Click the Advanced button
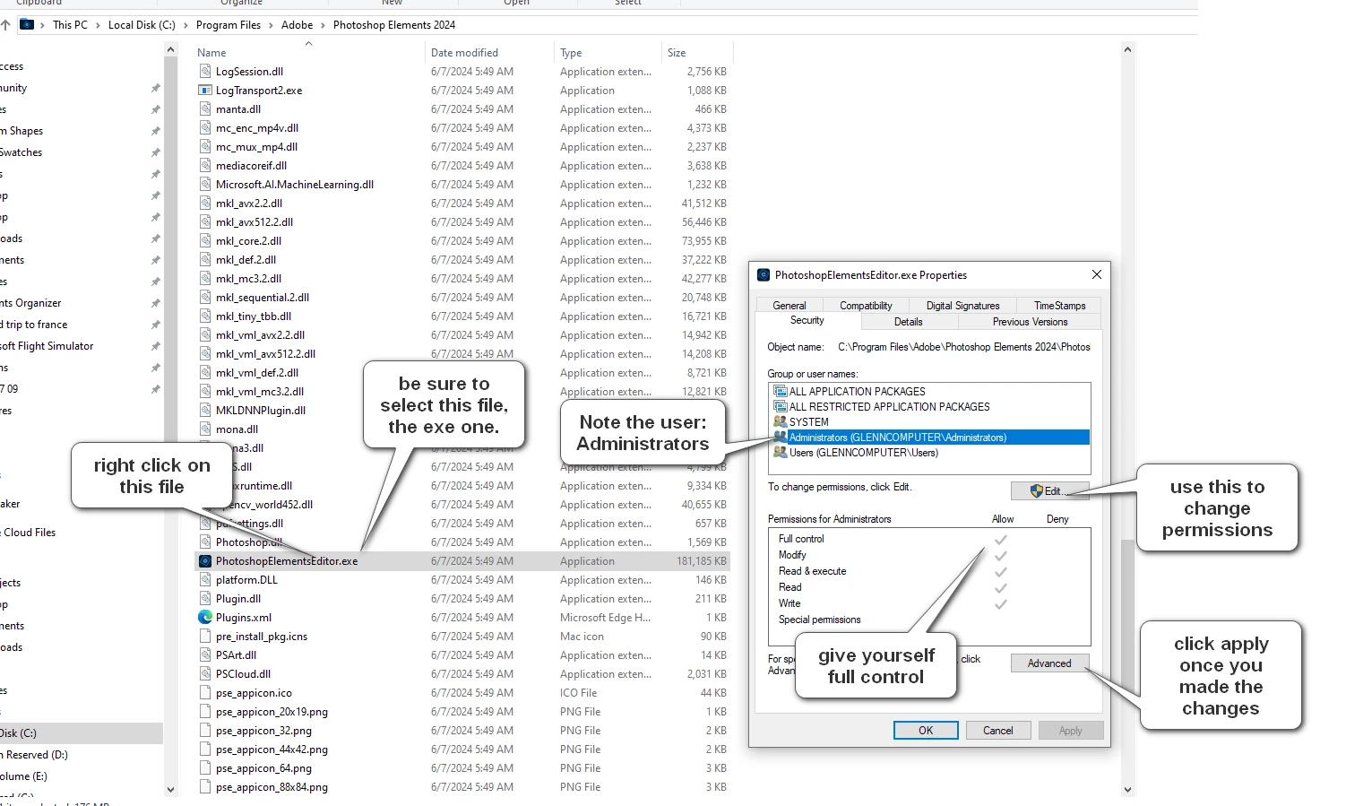Viewport: 1346px width, 806px height. [1050, 663]
